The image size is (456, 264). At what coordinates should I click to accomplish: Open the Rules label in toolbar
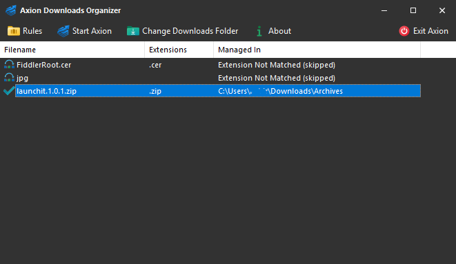coord(32,31)
